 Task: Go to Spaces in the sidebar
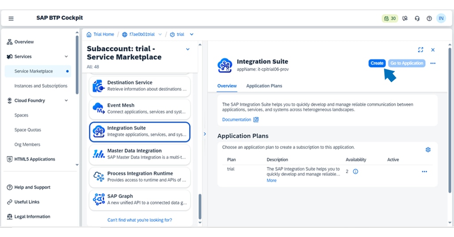click(21, 115)
